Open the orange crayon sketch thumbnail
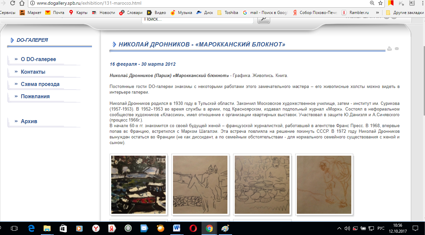This screenshot has width=425, height=235. (x=324, y=185)
